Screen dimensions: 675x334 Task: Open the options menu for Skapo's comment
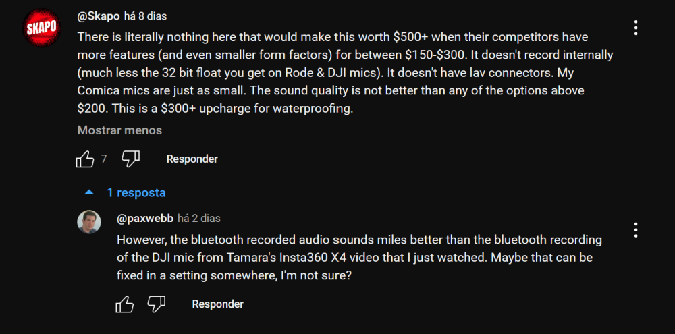636,28
